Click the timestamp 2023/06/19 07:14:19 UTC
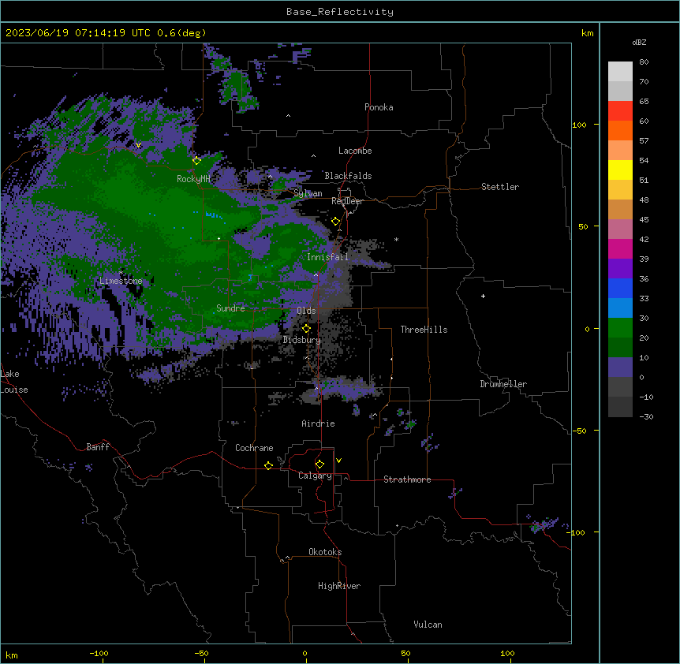 pyautogui.click(x=79, y=33)
